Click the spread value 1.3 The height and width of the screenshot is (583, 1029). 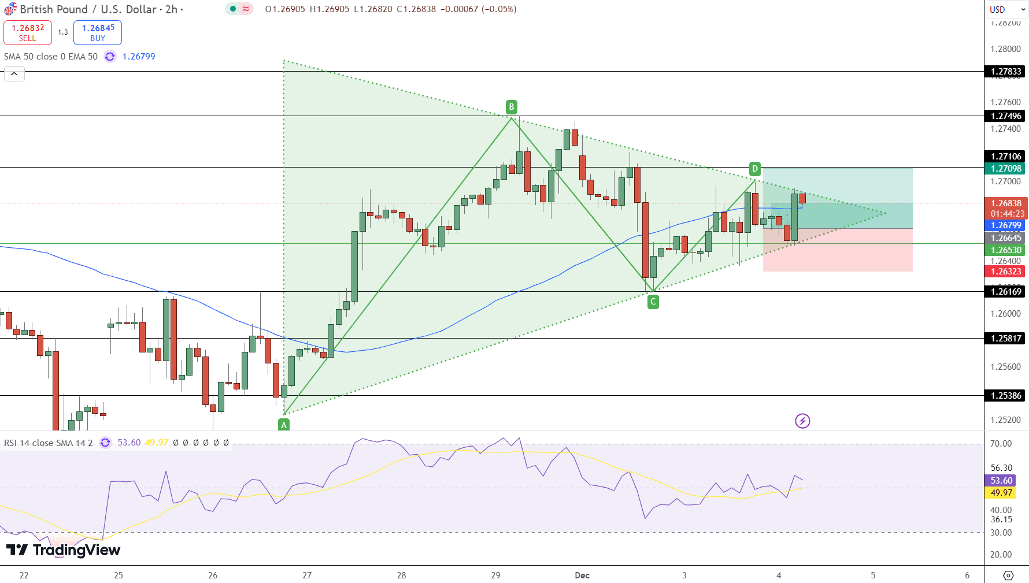tap(63, 32)
